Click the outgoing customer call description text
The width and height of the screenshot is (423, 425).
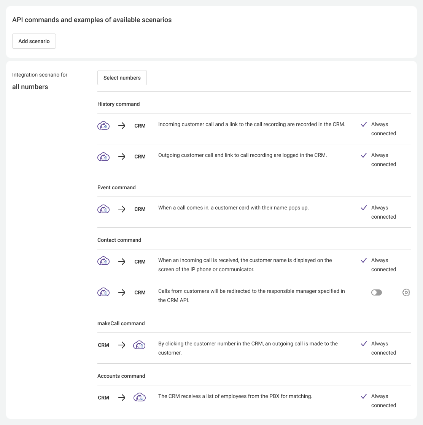point(242,155)
